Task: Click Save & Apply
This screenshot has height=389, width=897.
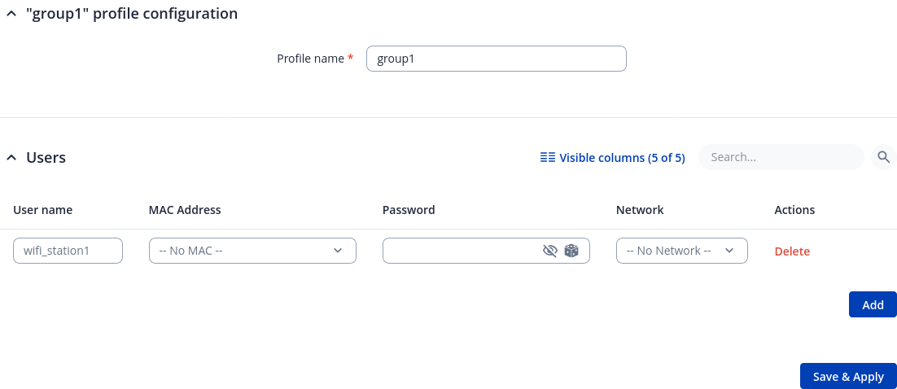Action: pyautogui.click(x=847, y=377)
